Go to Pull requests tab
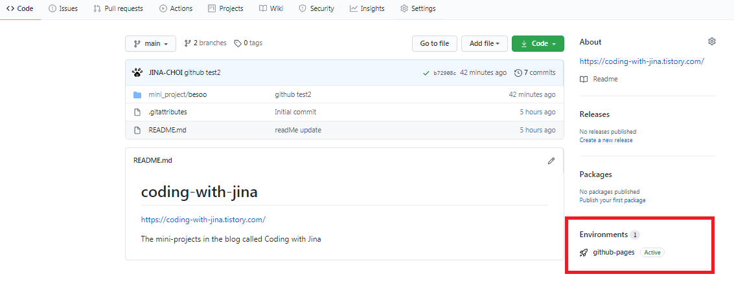 [119, 8]
